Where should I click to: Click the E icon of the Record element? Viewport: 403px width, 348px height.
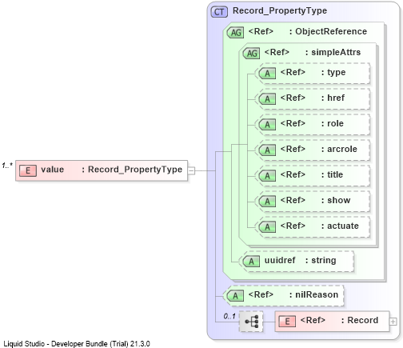tap(287, 322)
